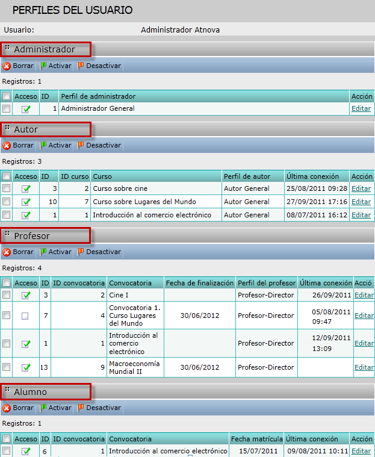Click 'Fecha matrícula' column header
The width and height of the screenshot is (375, 457).
pyautogui.click(x=256, y=439)
